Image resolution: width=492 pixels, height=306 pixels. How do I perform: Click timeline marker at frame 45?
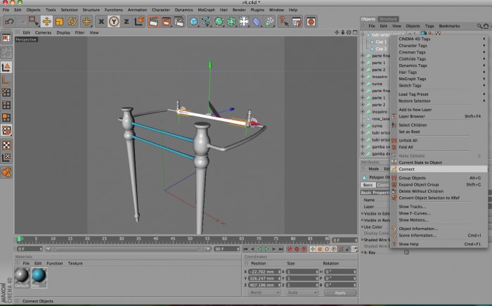click(172, 240)
